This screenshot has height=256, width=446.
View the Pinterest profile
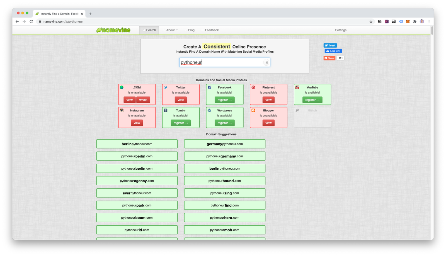(268, 100)
